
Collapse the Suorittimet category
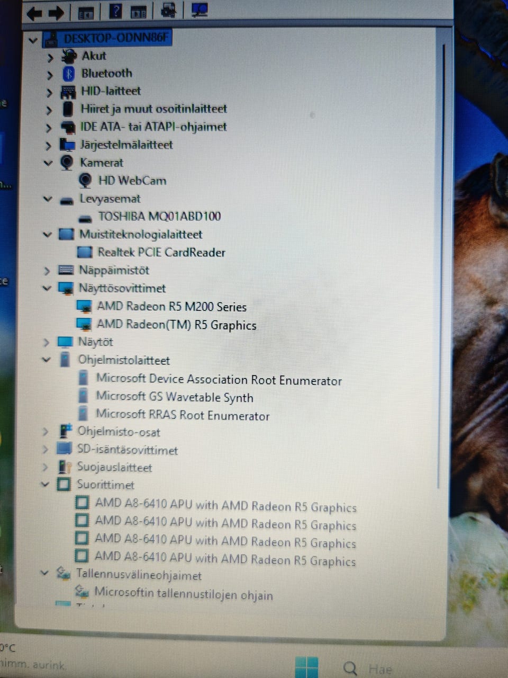tap(45, 484)
